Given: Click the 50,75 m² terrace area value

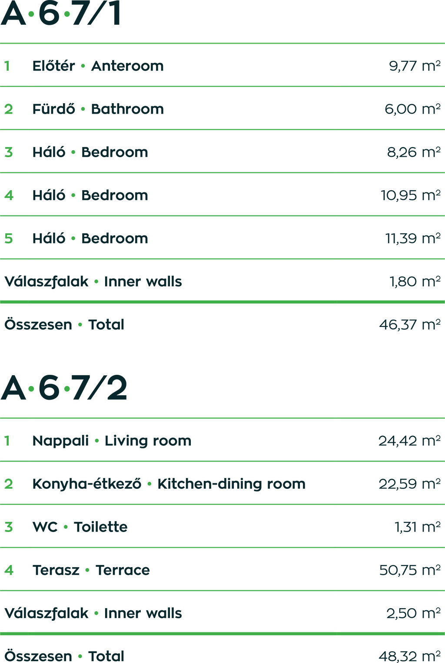Looking at the screenshot, I should coord(409,570).
